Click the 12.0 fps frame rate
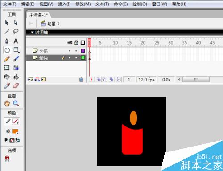 click(x=146, y=80)
